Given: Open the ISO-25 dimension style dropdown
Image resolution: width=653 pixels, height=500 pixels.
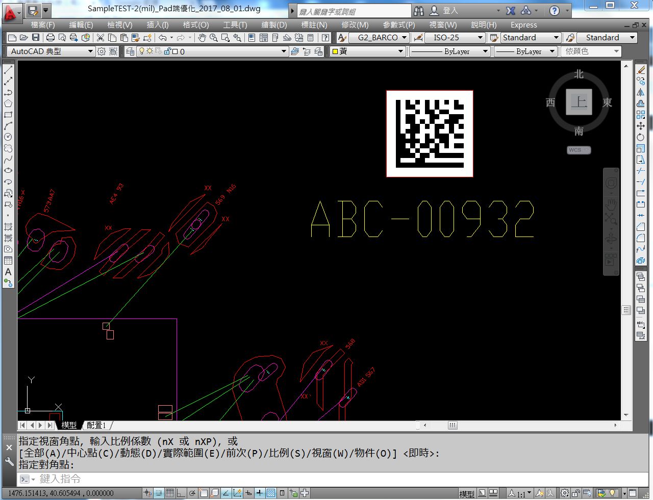Looking at the screenshot, I should (454, 38).
